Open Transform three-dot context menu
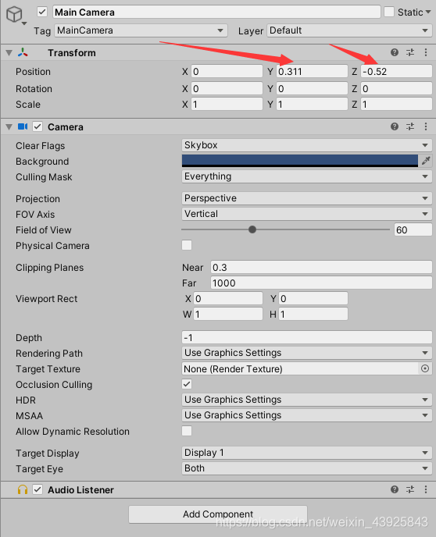 [x=425, y=52]
